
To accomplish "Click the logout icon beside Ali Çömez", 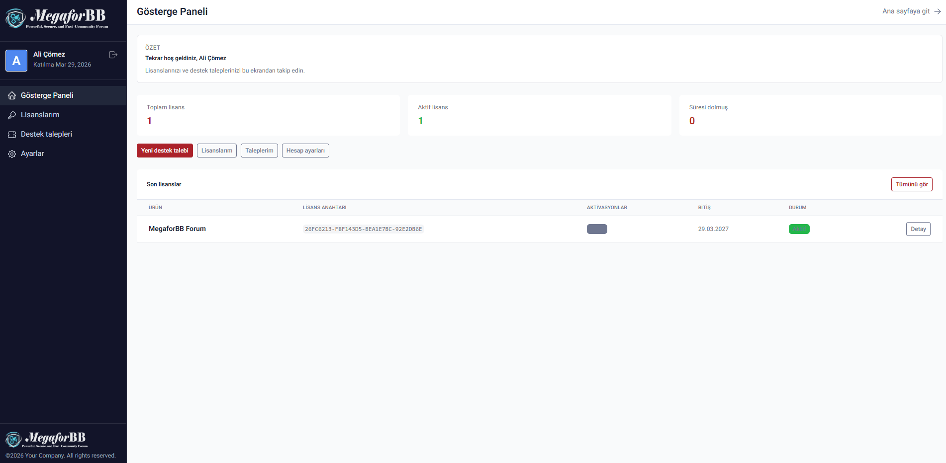I will [x=113, y=55].
